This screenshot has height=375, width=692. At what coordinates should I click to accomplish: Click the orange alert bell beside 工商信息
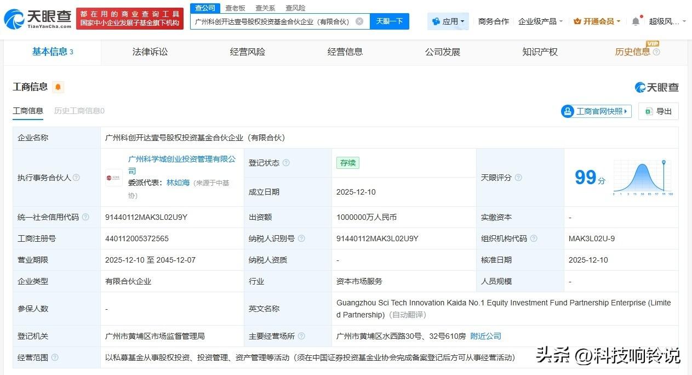click(x=58, y=87)
